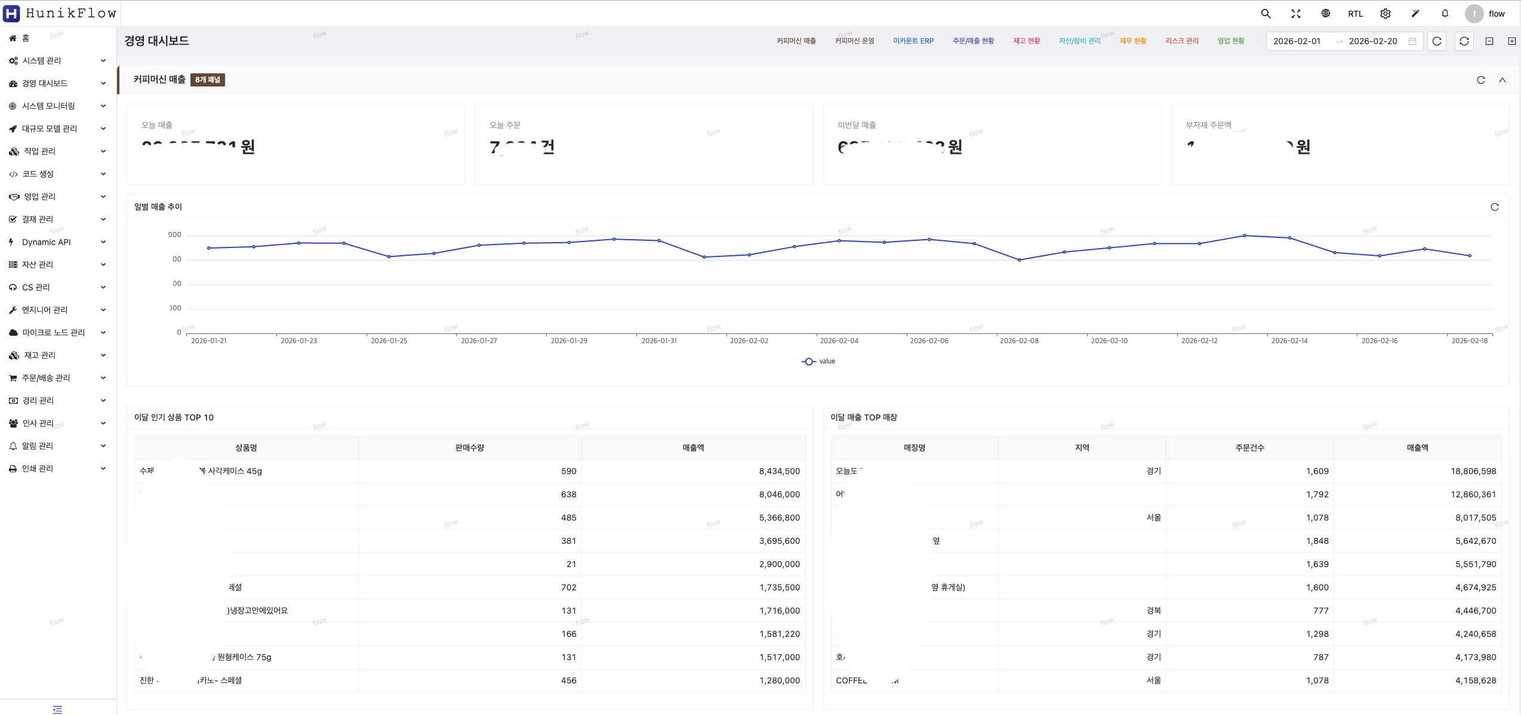Click the 주문/배송 관리 cart icon
Image resolution: width=1521 pixels, height=715 pixels.
(13, 378)
